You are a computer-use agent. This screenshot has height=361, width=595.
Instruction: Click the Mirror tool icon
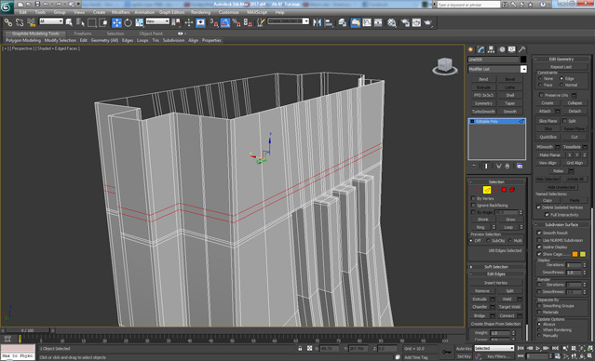tap(317, 22)
